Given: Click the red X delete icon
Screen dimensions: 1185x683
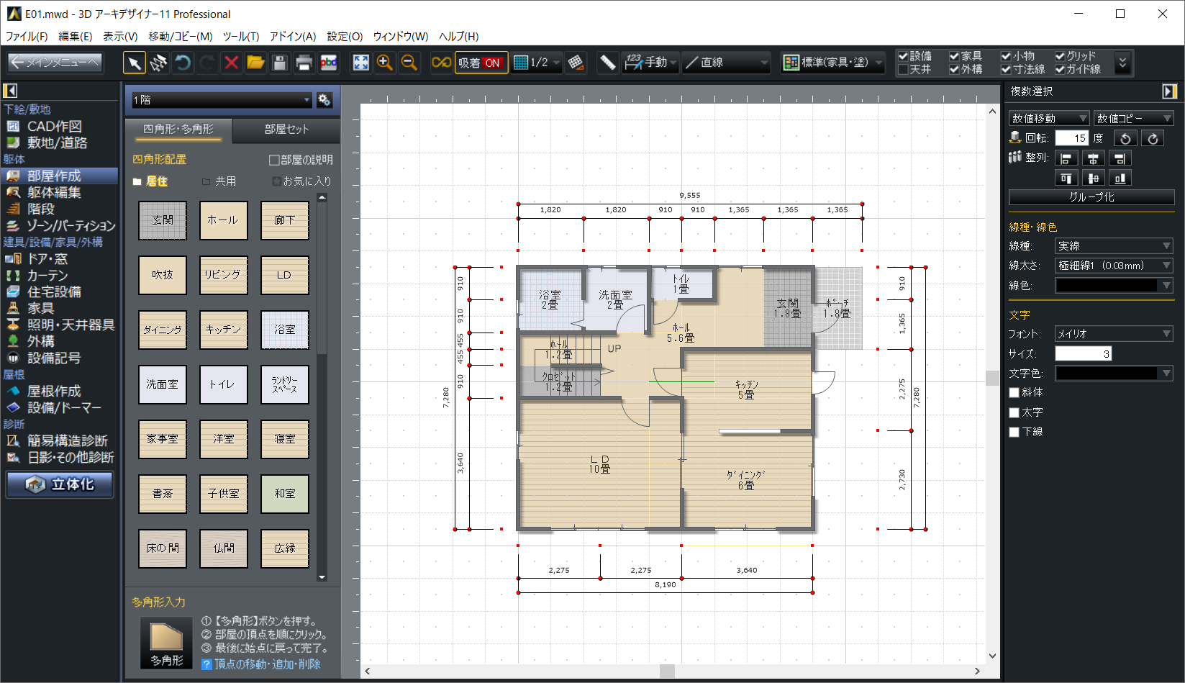Looking at the screenshot, I should [231, 63].
